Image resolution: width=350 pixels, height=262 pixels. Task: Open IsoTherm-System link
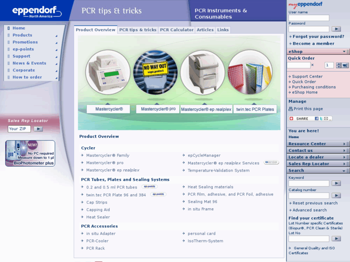coord(206,241)
